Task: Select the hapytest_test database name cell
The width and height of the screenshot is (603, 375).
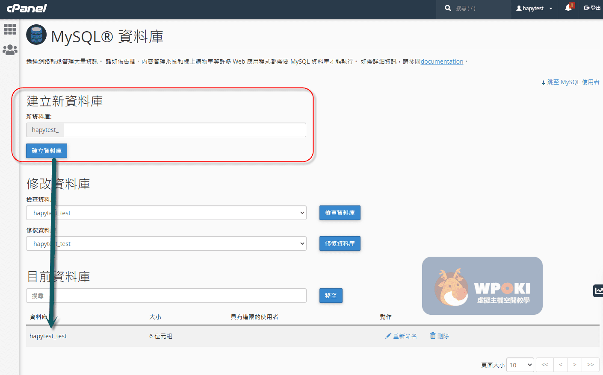Action: click(x=48, y=336)
